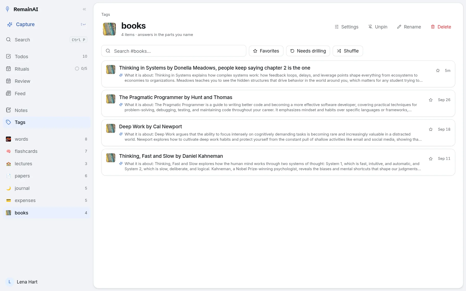
Task: Star Thinking, Fast and Slow item
Action: click(431, 159)
